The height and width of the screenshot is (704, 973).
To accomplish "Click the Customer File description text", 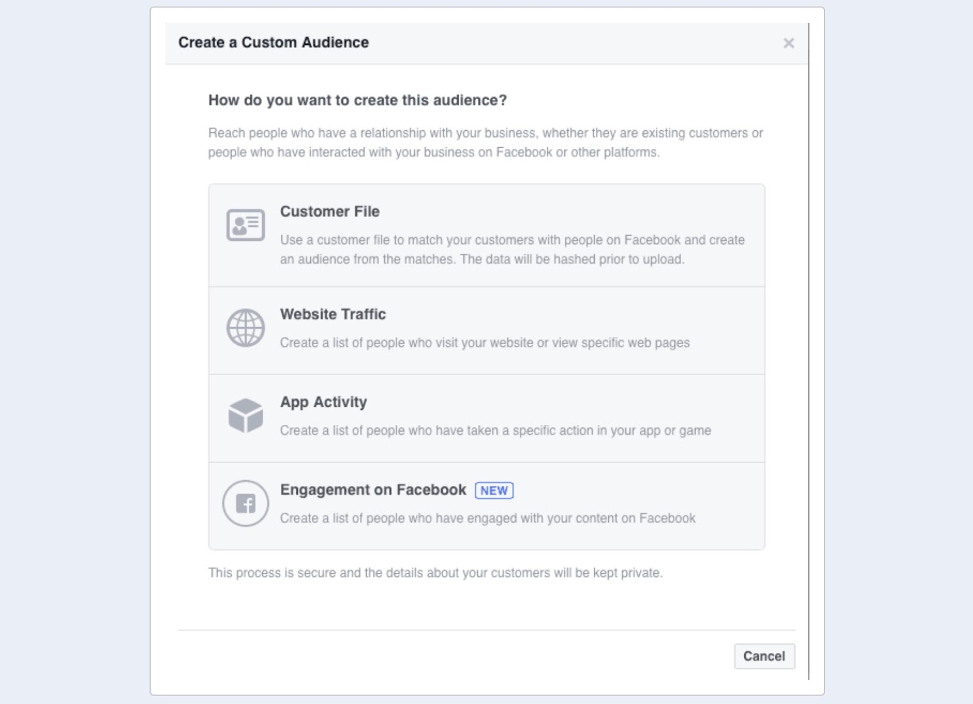I will click(511, 249).
